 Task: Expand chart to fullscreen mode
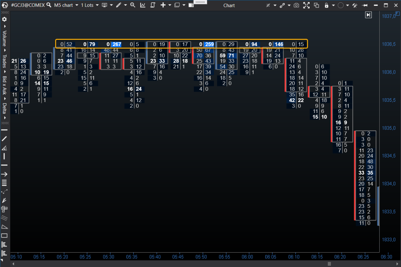coord(306,5)
